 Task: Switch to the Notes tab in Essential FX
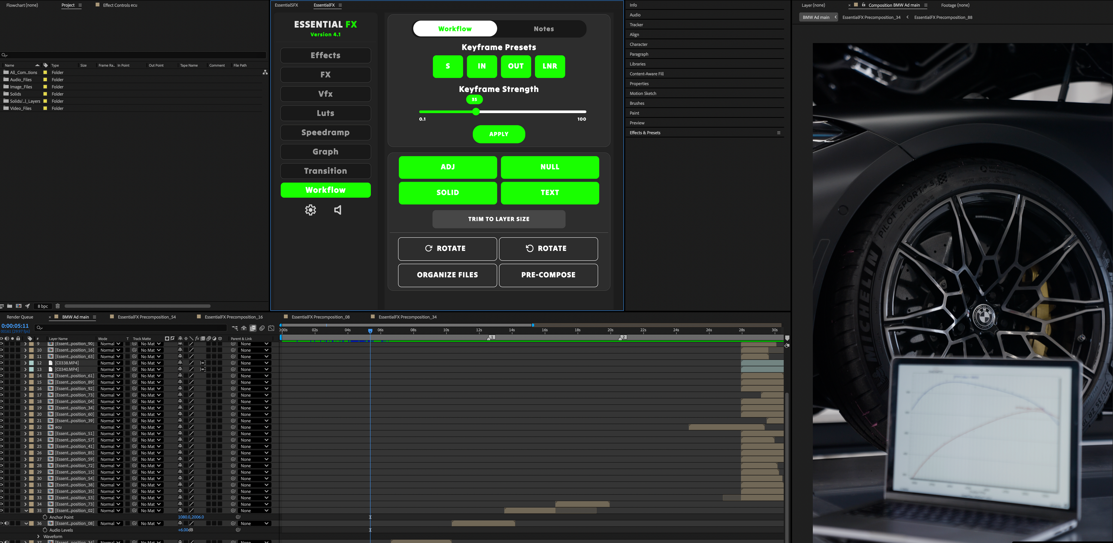(544, 29)
